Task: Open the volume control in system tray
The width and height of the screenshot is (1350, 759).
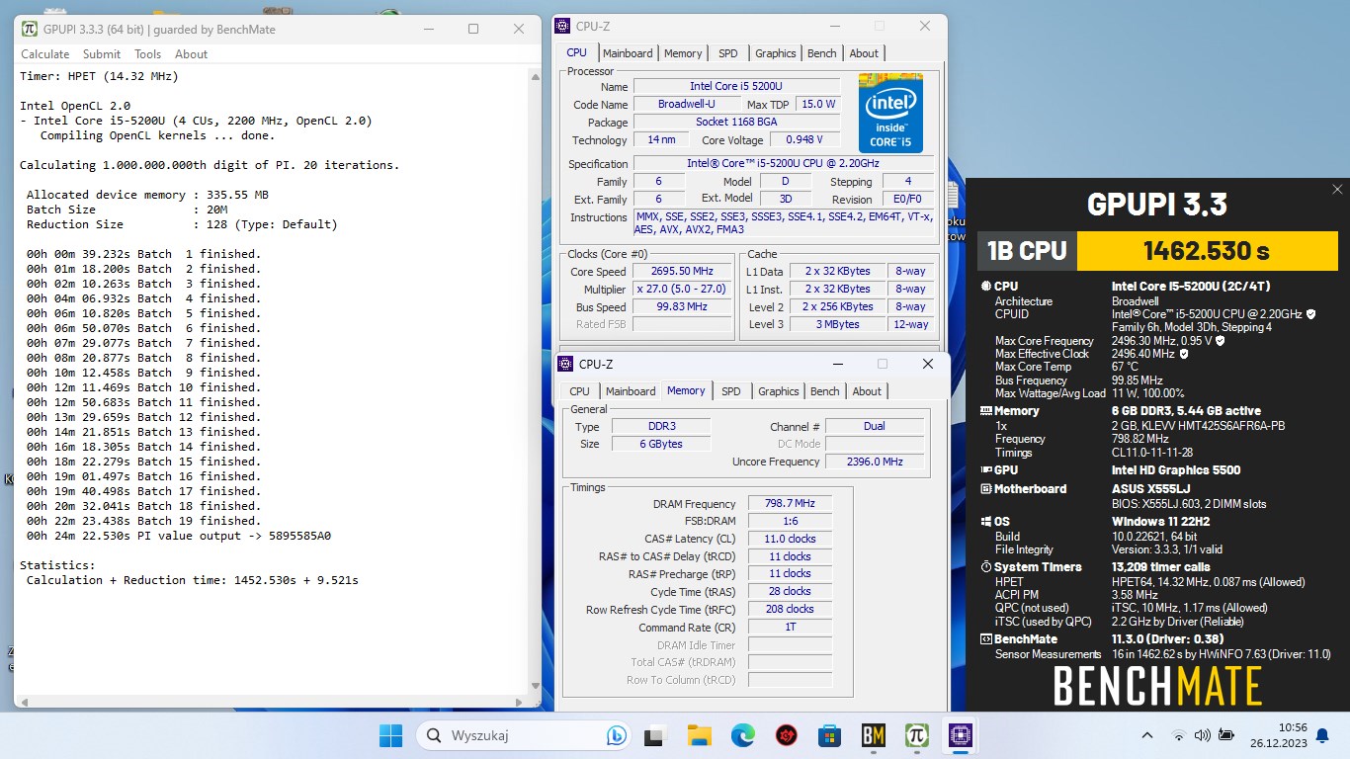Action: click(1202, 735)
